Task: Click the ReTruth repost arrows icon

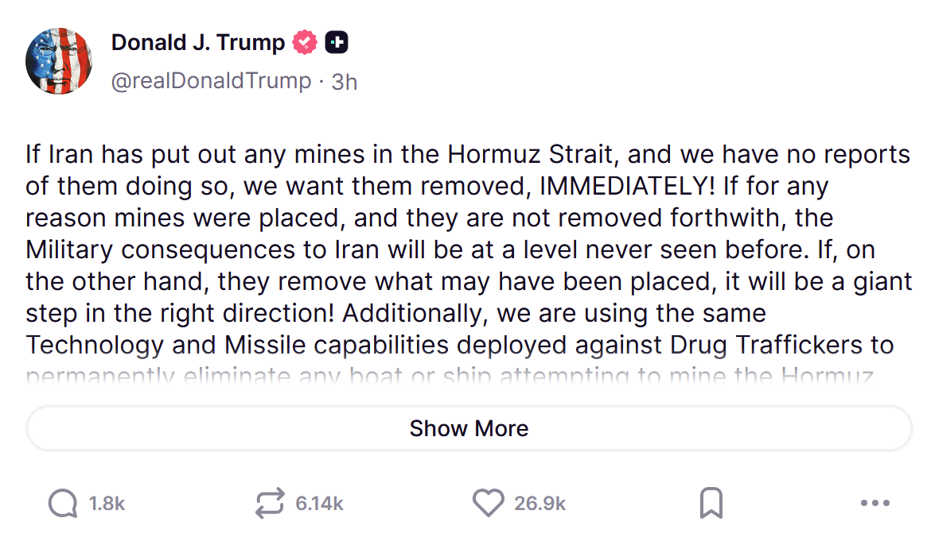Action: (270, 503)
